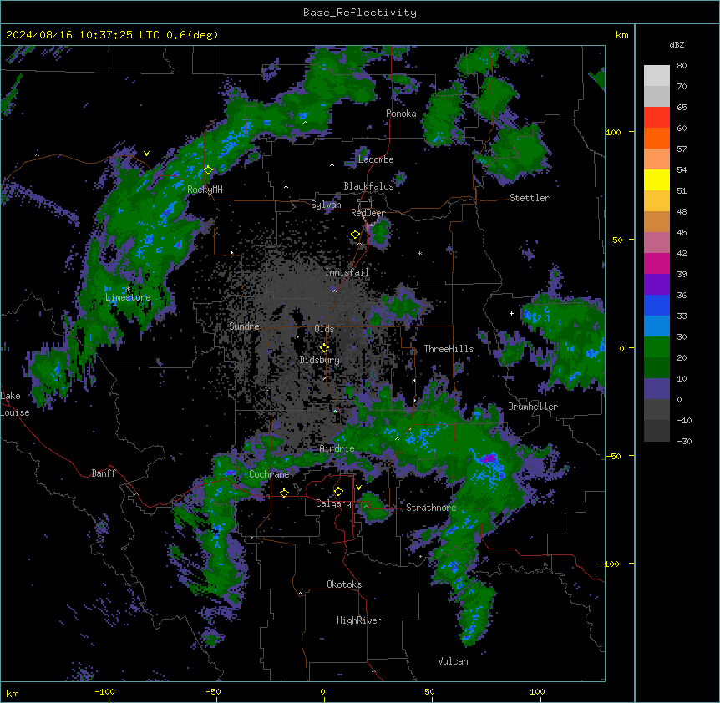The height and width of the screenshot is (703, 720).
Task: Select the Strathmore label
Action: [x=431, y=508]
